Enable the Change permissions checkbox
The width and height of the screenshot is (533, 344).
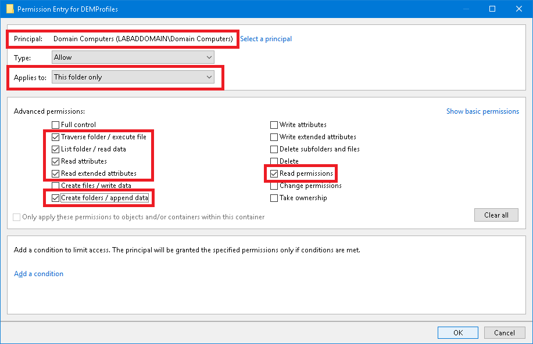click(x=274, y=186)
